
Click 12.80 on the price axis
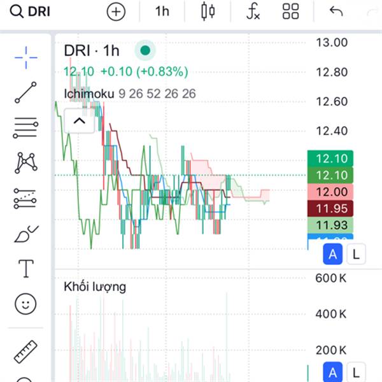[332, 73]
